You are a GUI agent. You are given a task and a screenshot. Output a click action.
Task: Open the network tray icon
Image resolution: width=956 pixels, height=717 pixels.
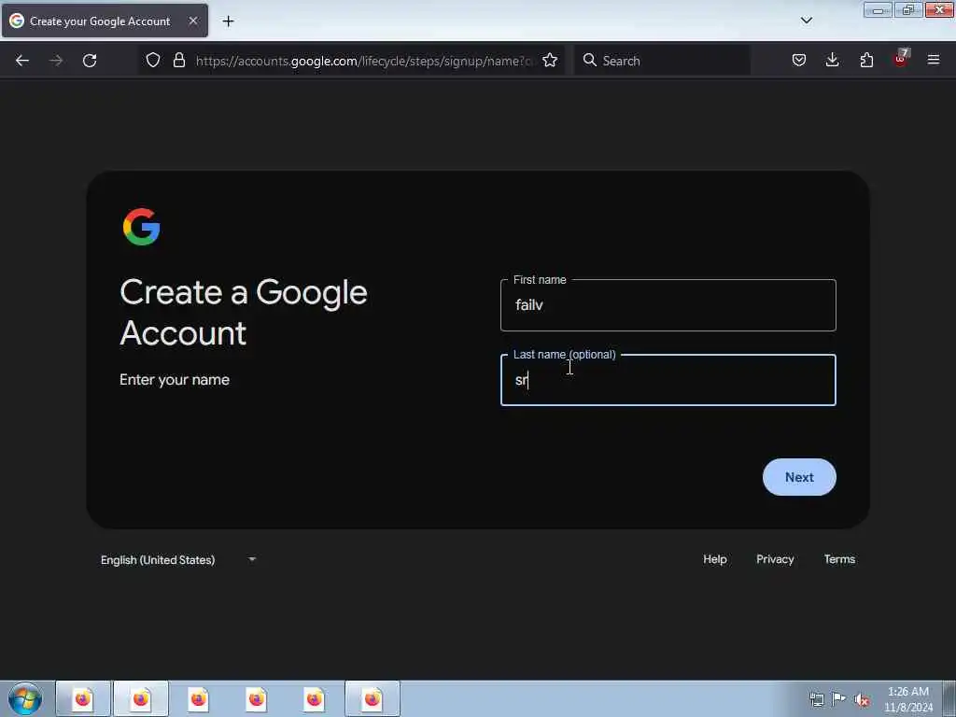[x=817, y=699]
